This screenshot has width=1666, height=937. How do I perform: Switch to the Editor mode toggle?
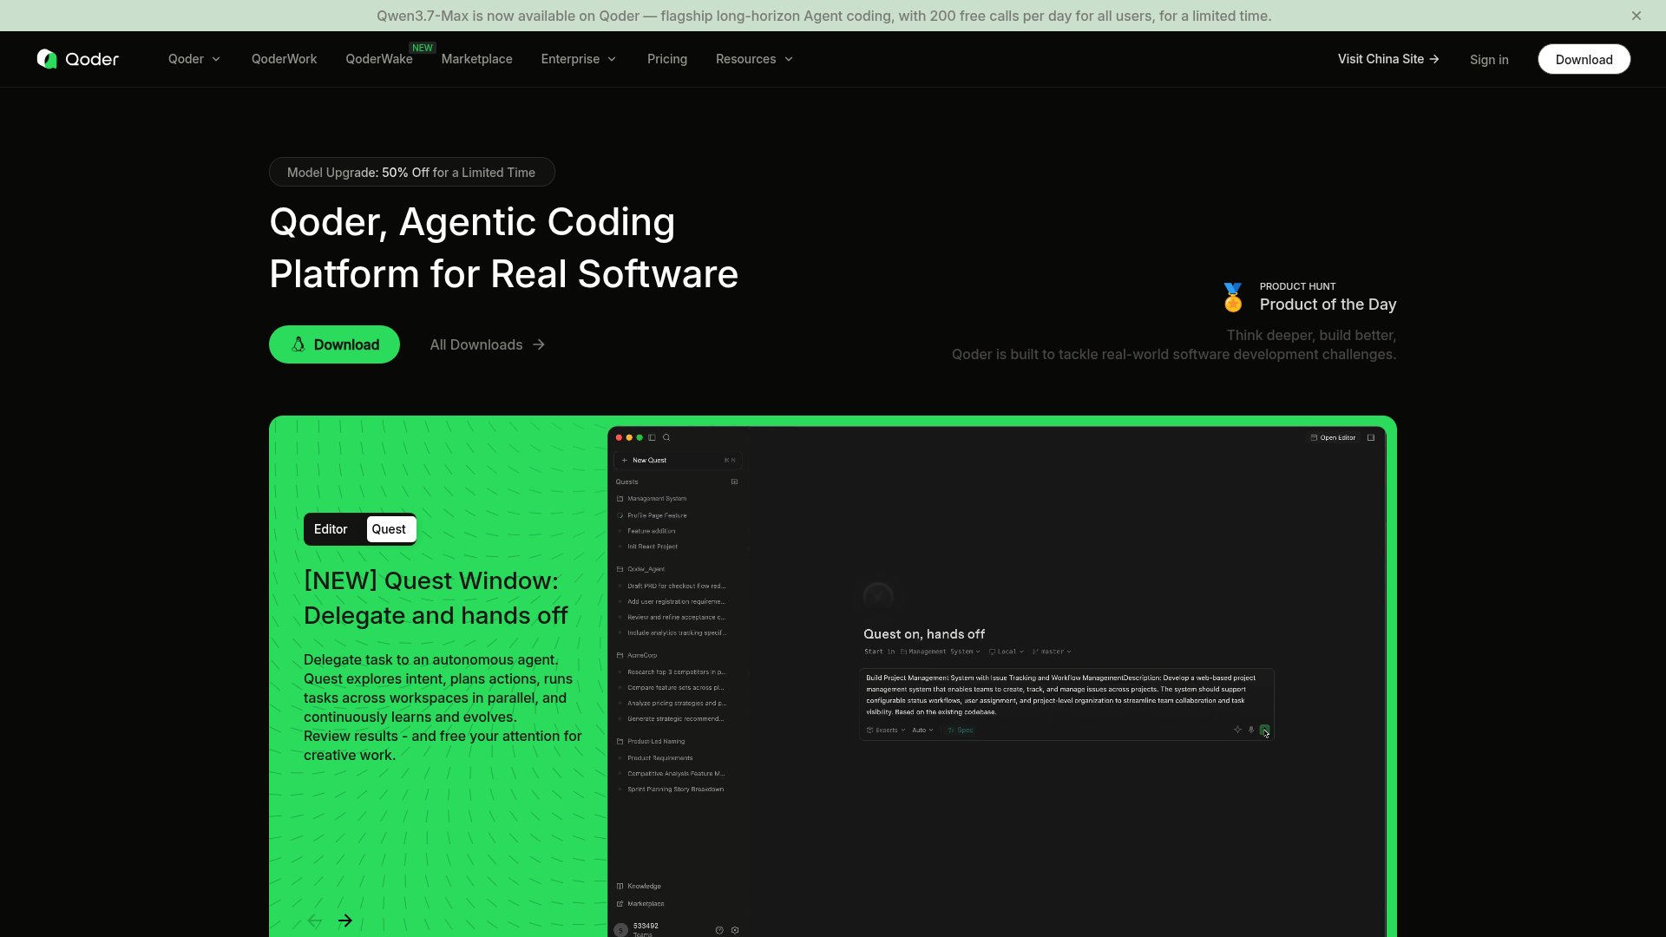tap(331, 529)
